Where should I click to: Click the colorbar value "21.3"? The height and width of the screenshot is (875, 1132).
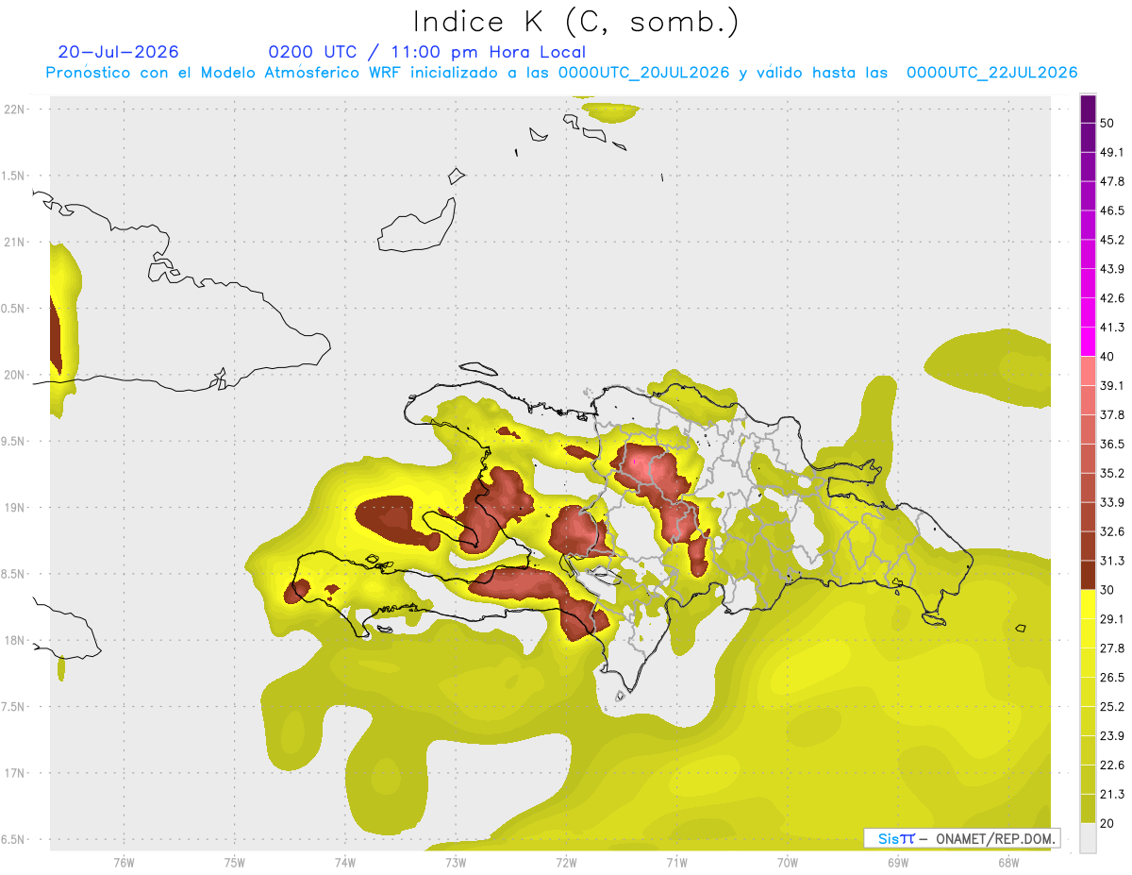[x=1112, y=795]
